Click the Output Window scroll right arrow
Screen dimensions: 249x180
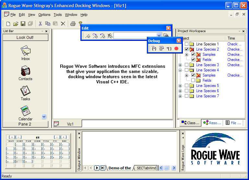(x=174, y=168)
